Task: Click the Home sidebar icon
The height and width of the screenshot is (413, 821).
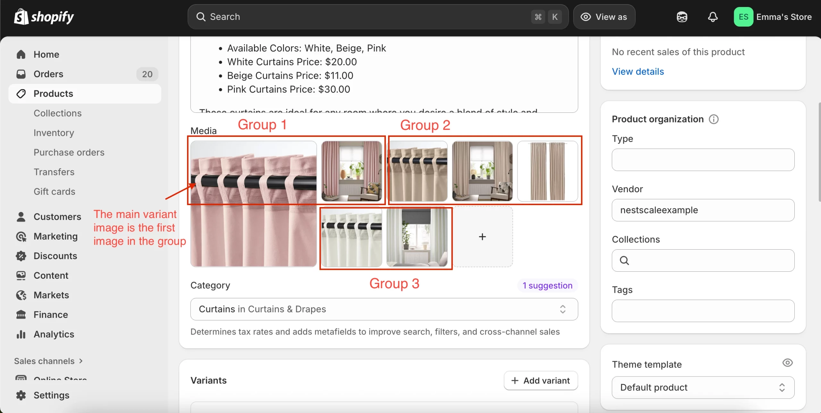Action: (21, 54)
